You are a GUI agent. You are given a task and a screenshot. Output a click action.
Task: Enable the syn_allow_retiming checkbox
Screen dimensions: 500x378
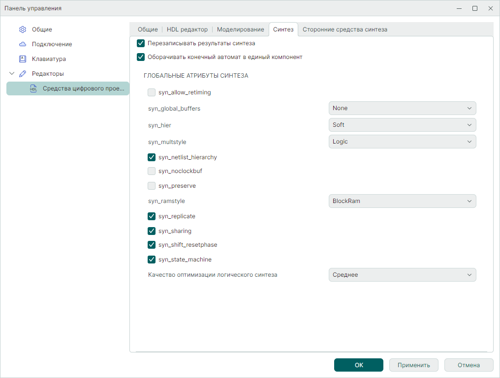point(152,92)
